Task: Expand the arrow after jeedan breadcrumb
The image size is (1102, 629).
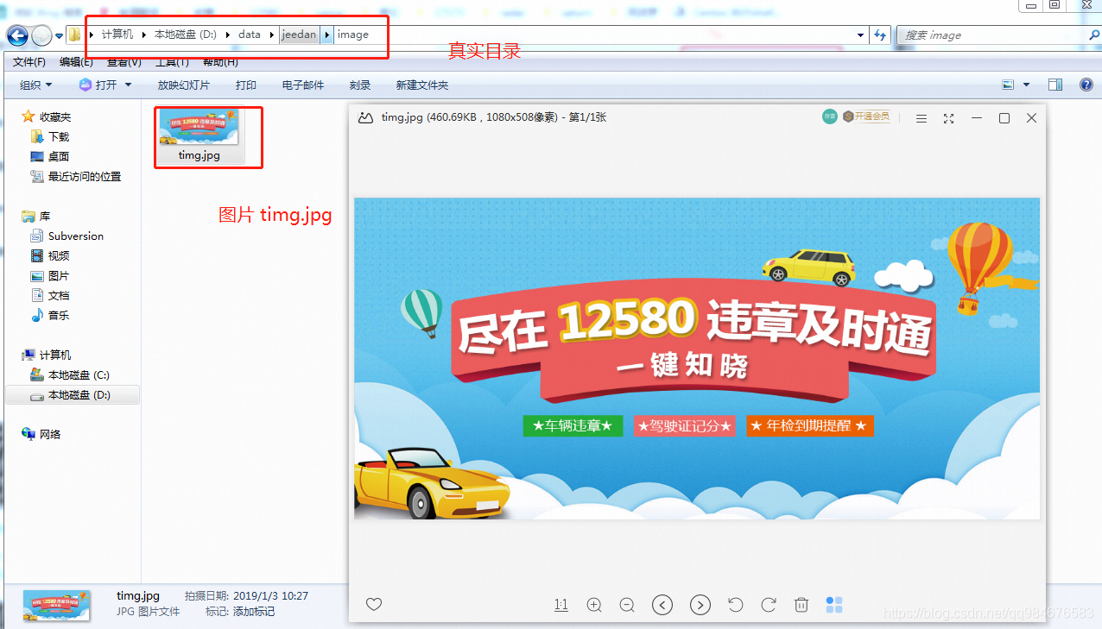Action: (x=327, y=35)
